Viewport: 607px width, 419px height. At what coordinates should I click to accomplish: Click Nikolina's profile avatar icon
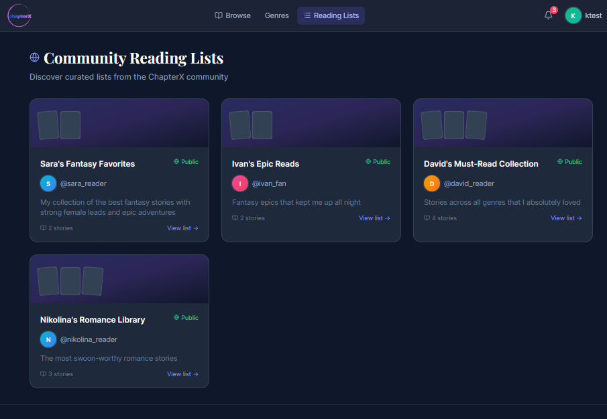[x=48, y=339]
